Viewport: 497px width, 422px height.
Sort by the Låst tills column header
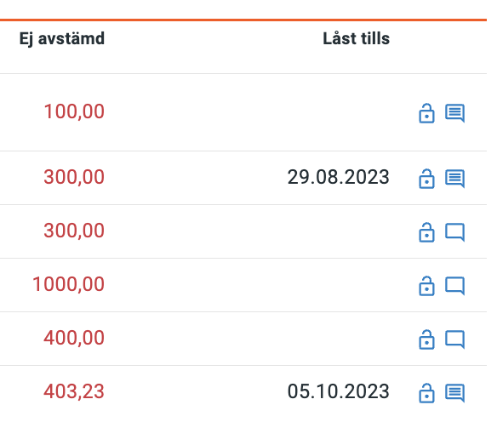(356, 38)
